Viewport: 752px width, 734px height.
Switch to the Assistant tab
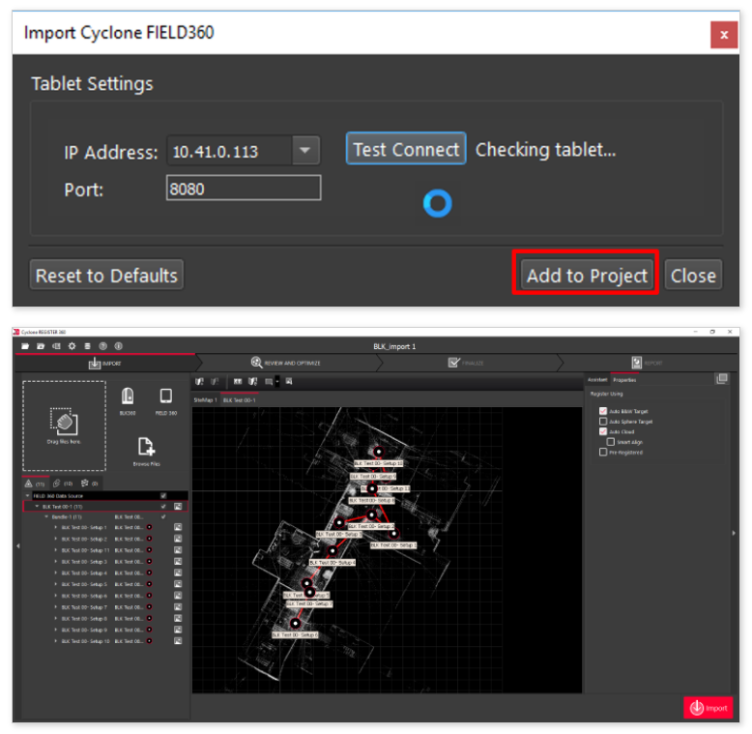tap(598, 379)
